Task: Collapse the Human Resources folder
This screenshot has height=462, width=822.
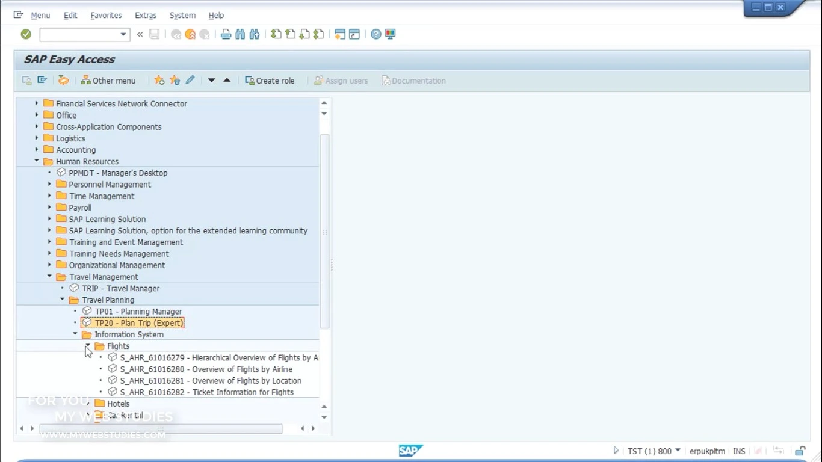Action: pyautogui.click(x=37, y=161)
